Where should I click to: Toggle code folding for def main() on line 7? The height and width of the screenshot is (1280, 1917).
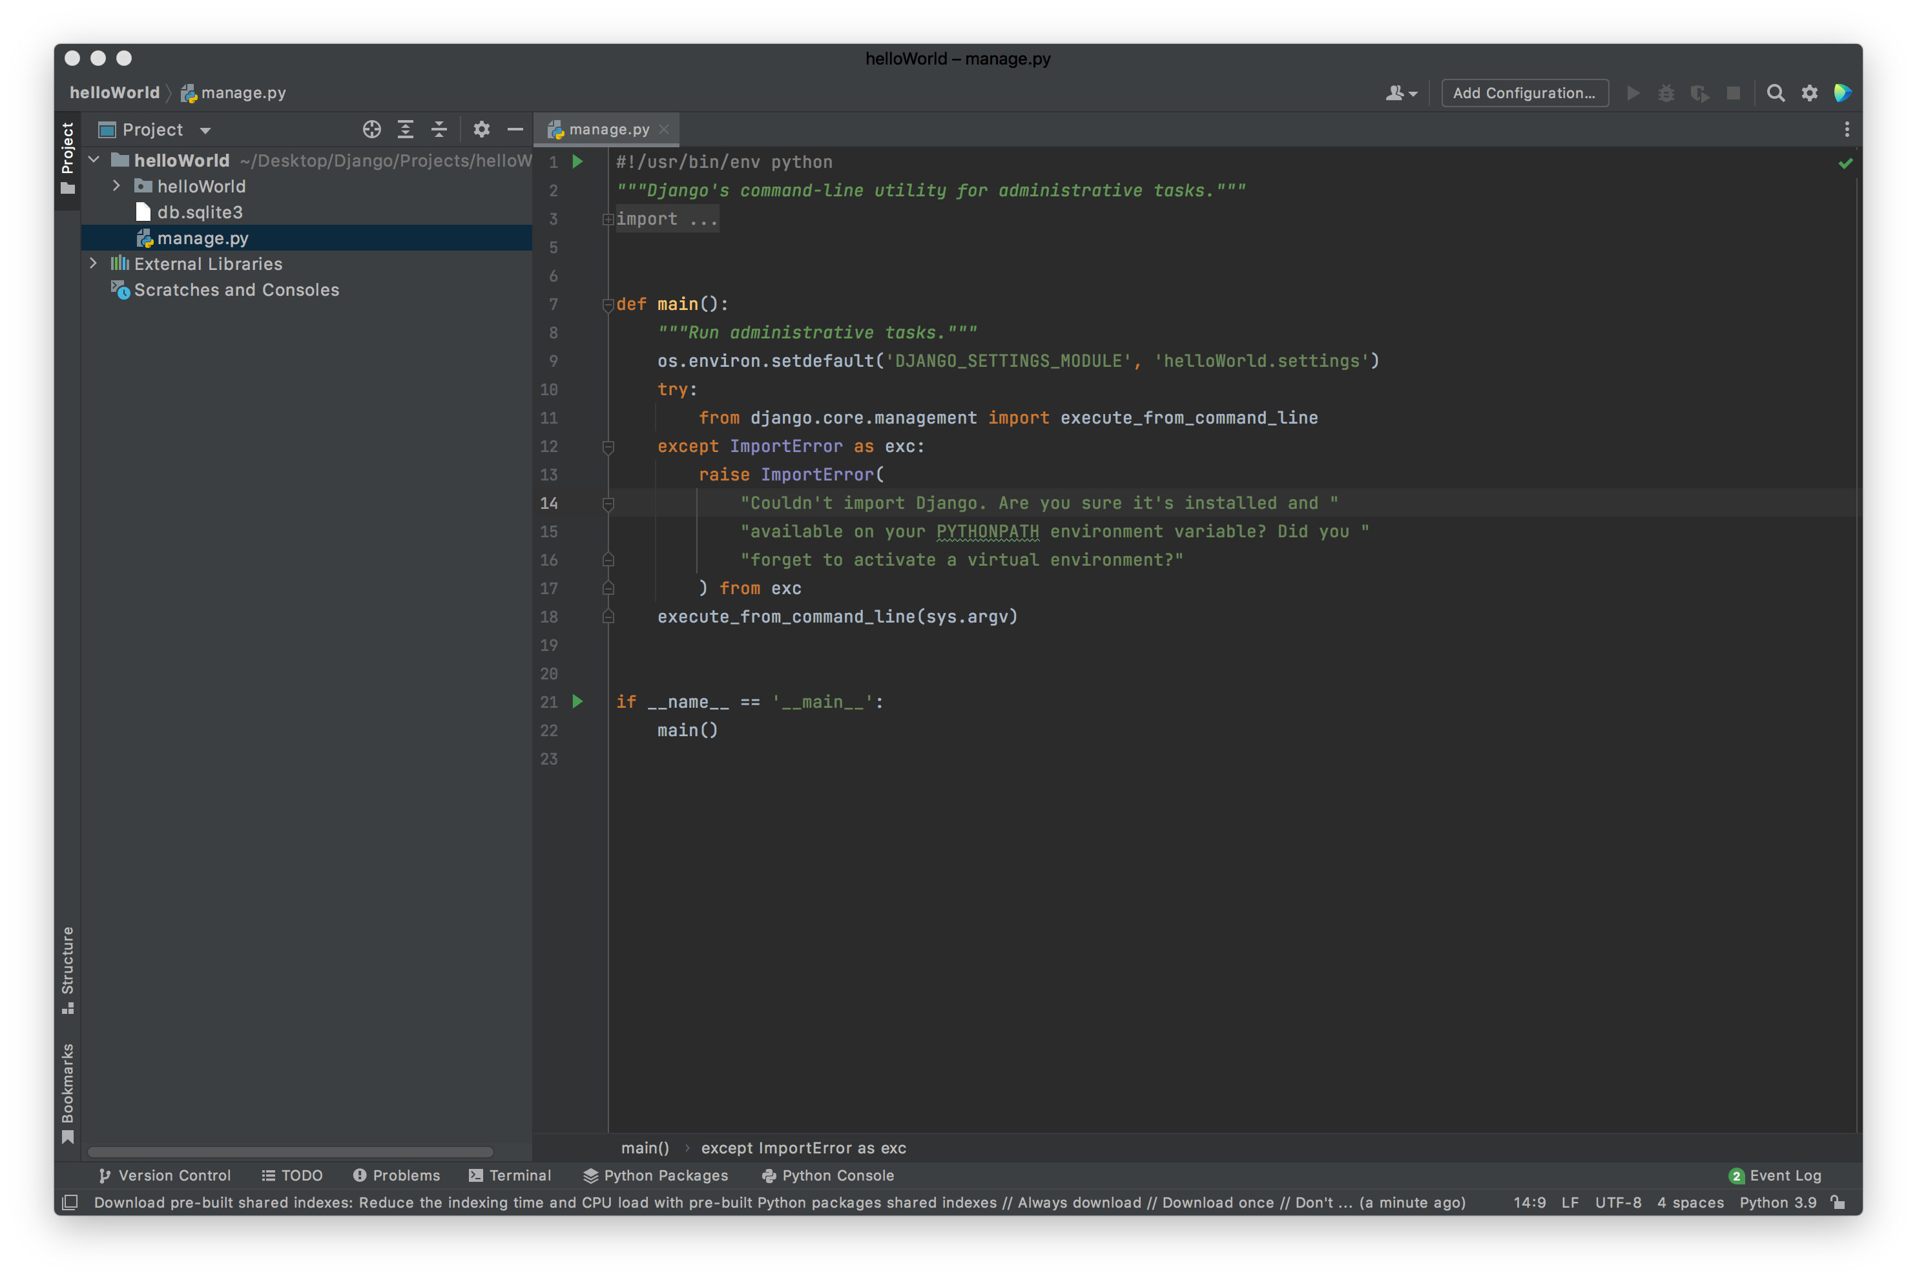click(607, 304)
